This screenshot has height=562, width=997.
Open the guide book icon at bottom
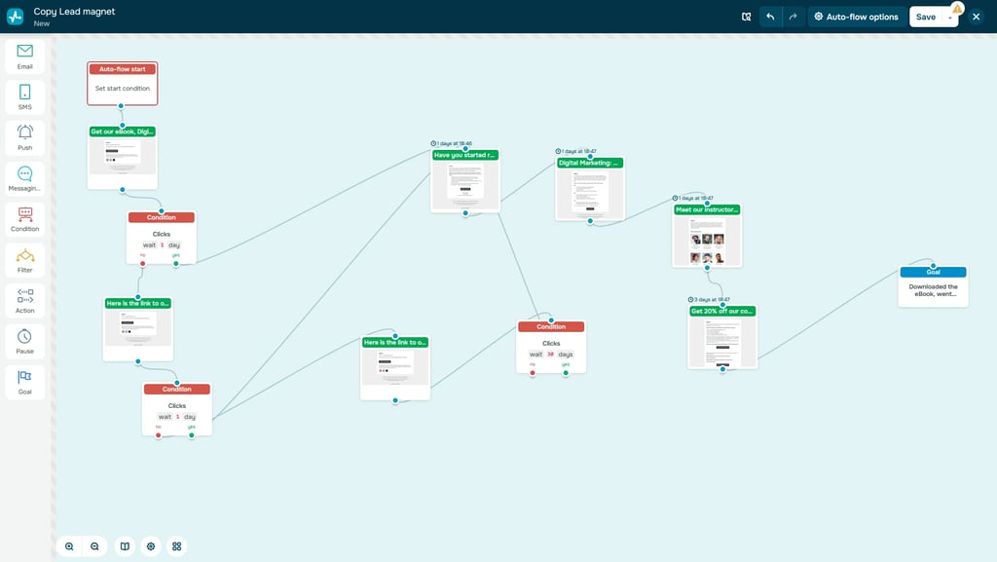(126, 546)
